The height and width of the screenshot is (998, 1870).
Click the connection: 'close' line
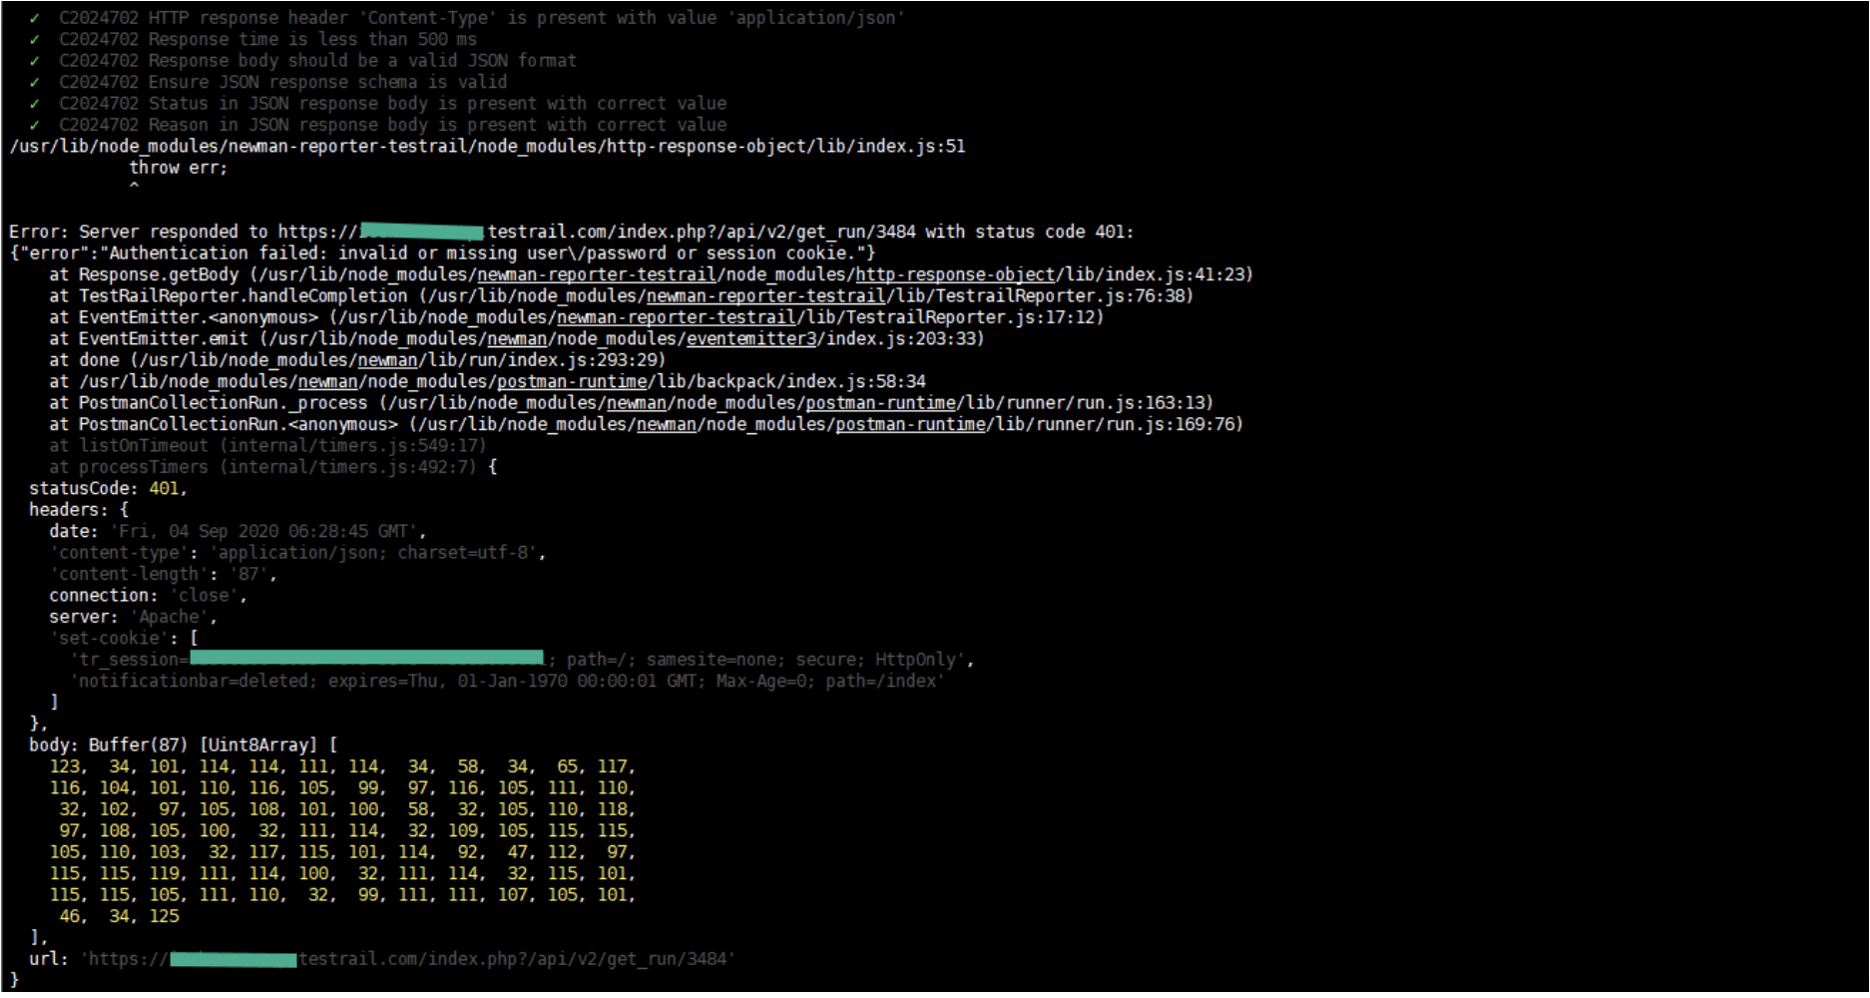tap(148, 597)
